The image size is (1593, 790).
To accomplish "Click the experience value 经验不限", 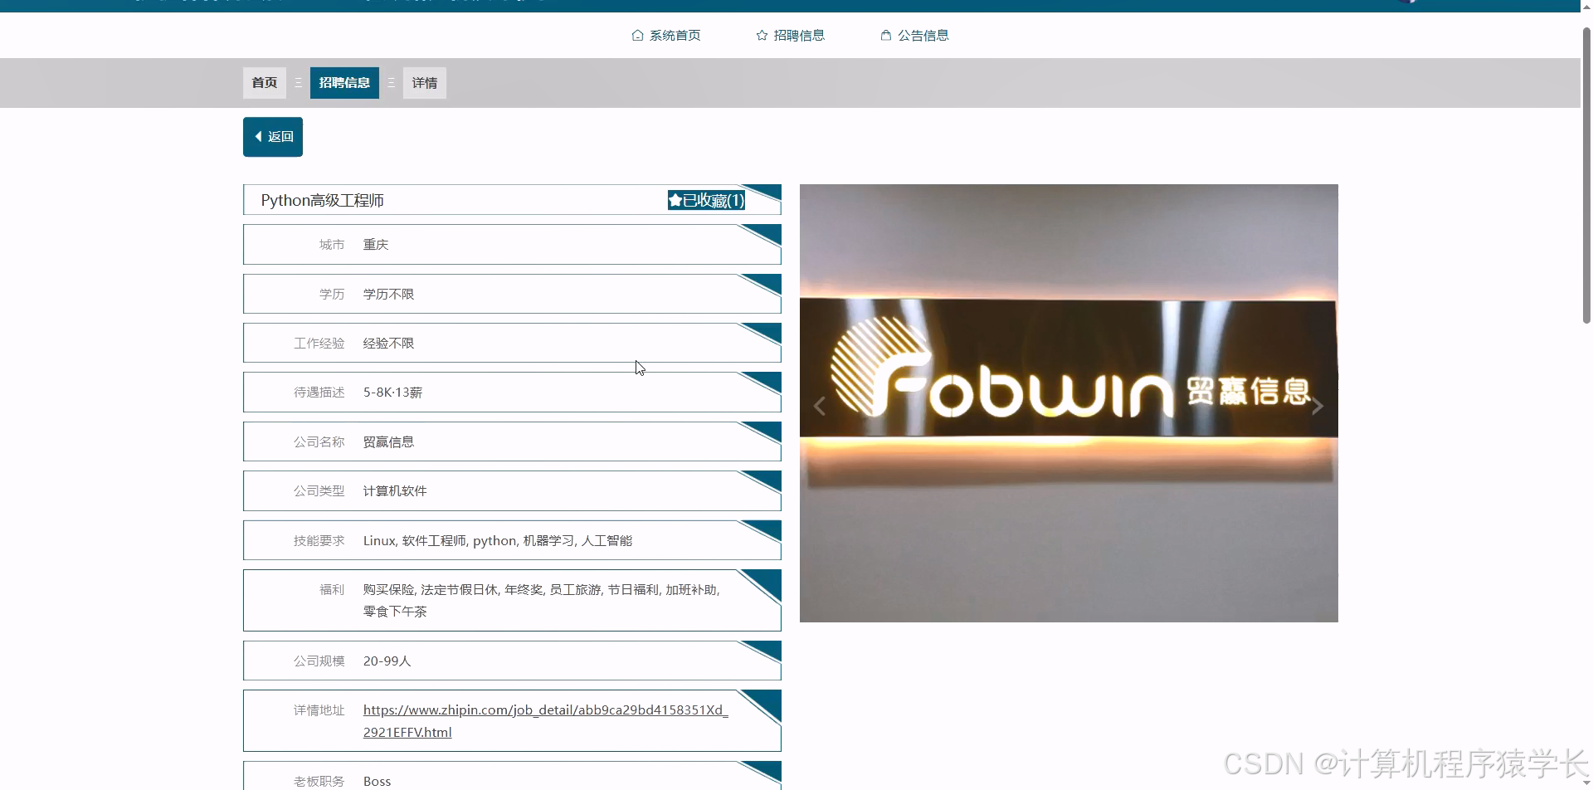I will 388,344.
